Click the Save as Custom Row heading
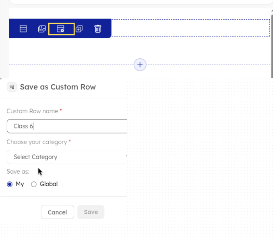 [x=58, y=87]
